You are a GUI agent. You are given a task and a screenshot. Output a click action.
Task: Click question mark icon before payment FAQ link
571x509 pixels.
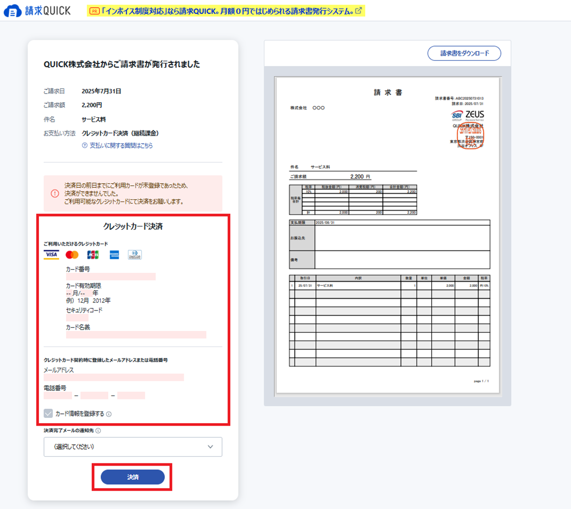[x=85, y=146]
